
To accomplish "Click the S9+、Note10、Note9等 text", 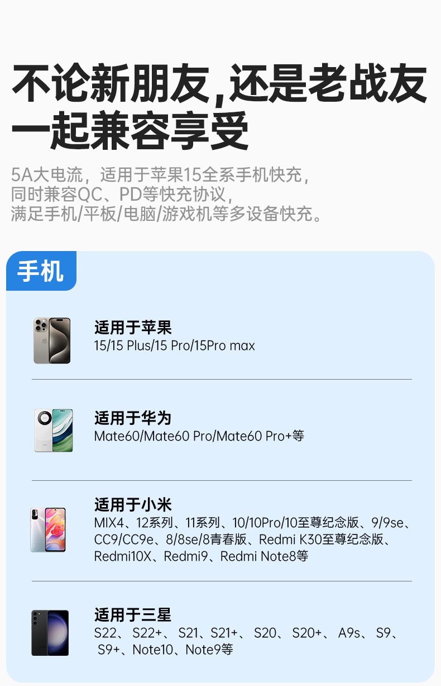I will point(165,650).
